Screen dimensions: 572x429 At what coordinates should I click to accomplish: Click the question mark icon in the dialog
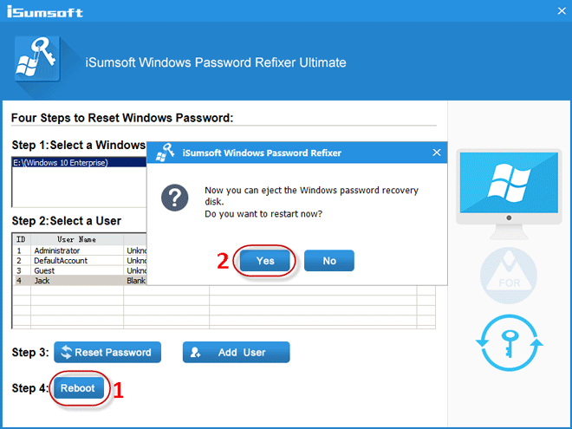pyautogui.click(x=175, y=198)
